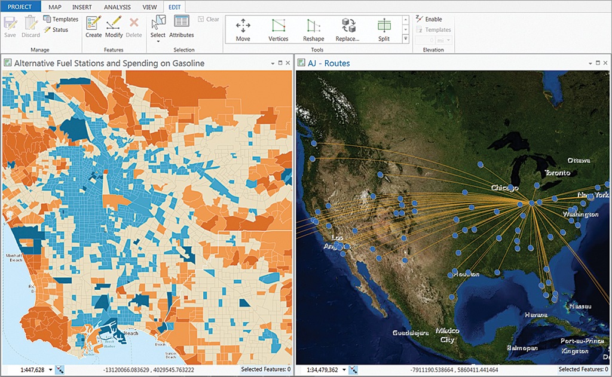Viewport: 612px width, 377px height.
Task: Open the AJ - Routes view options dropdown
Action: pos(590,63)
